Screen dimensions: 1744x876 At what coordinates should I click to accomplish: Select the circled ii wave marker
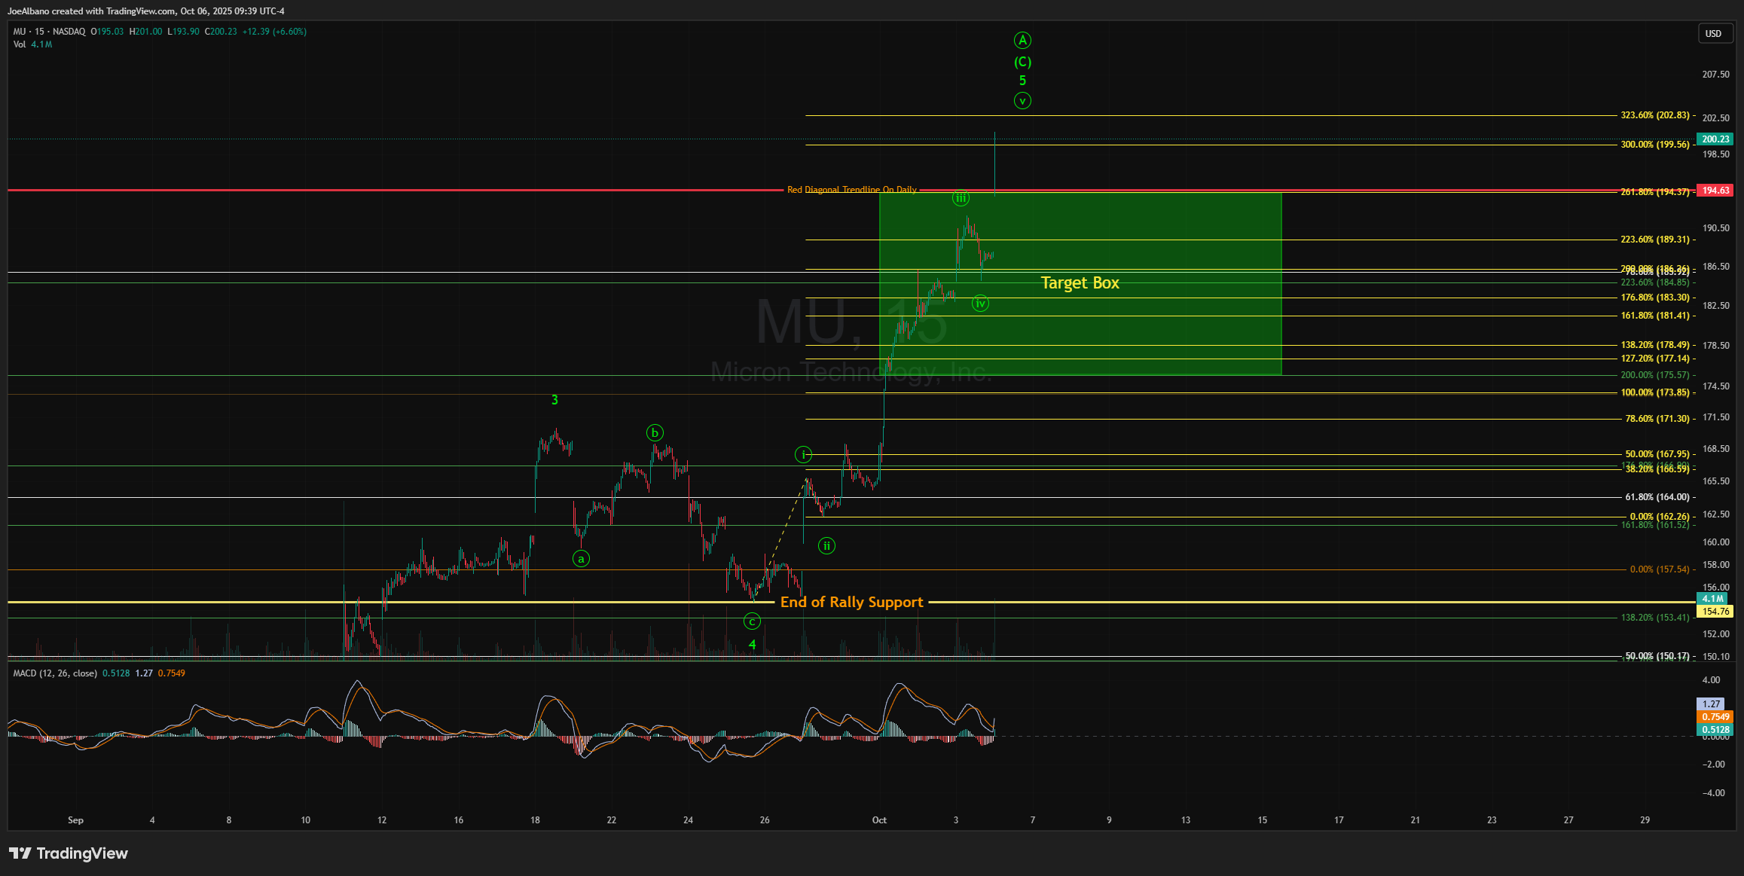(x=827, y=546)
